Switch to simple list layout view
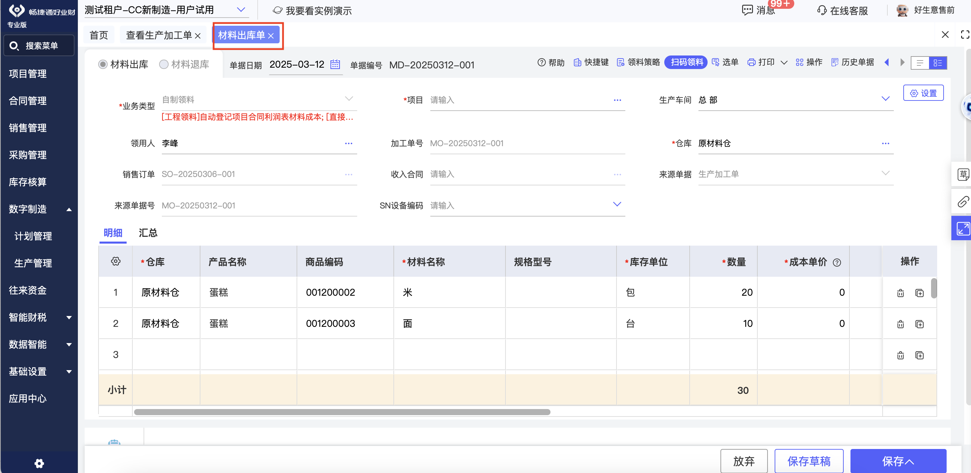This screenshot has width=971, height=473. pos(920,63)
